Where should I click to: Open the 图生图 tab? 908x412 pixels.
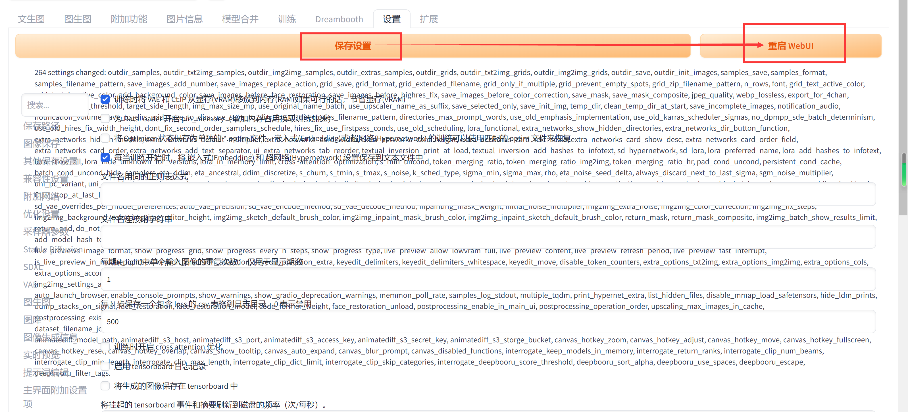click(78, 19)
